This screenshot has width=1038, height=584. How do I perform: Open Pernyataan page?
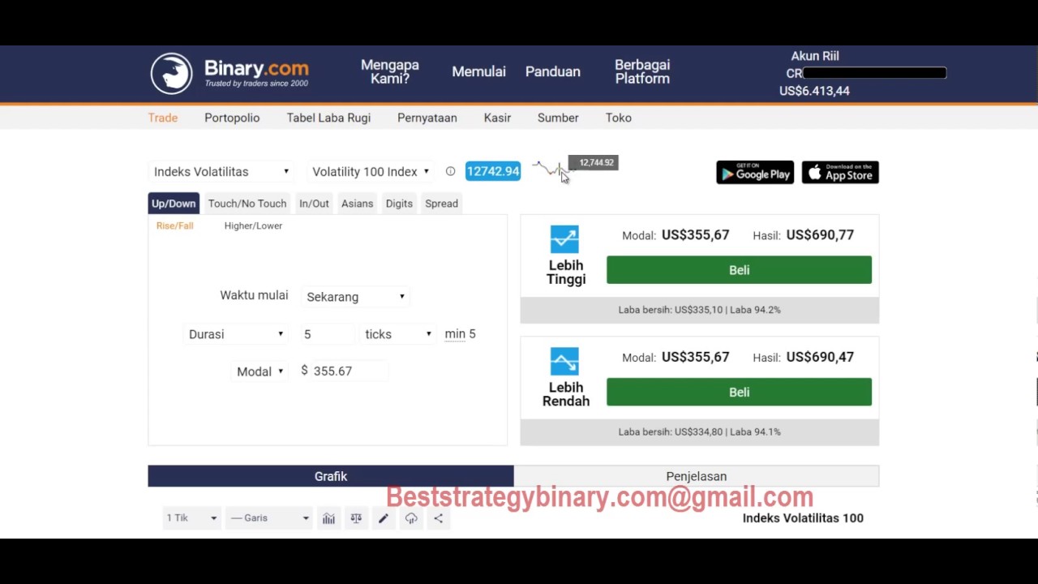427,118
